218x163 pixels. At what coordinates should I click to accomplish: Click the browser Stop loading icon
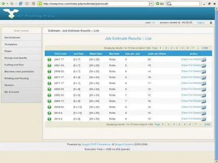click(x=27, y=4)
